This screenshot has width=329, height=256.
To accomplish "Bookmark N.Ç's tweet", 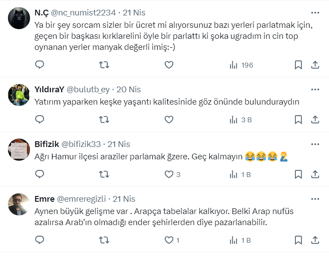I will 299,65.
